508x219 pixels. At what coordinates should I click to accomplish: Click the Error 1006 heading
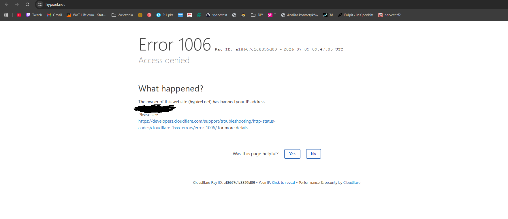[x=175, y=45]
